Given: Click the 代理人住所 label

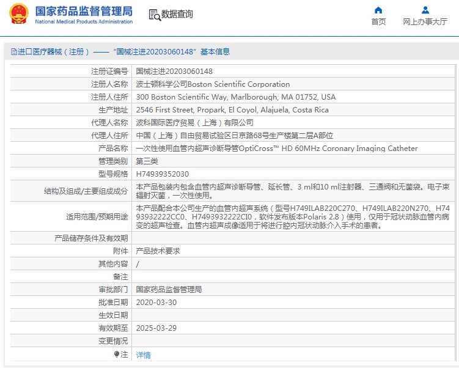Looking at the screenshot, I should tap(109, 136).
